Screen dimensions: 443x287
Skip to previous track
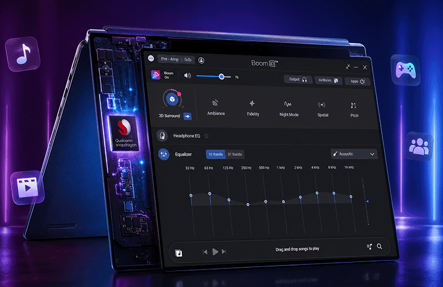click(x=205, y=252)
